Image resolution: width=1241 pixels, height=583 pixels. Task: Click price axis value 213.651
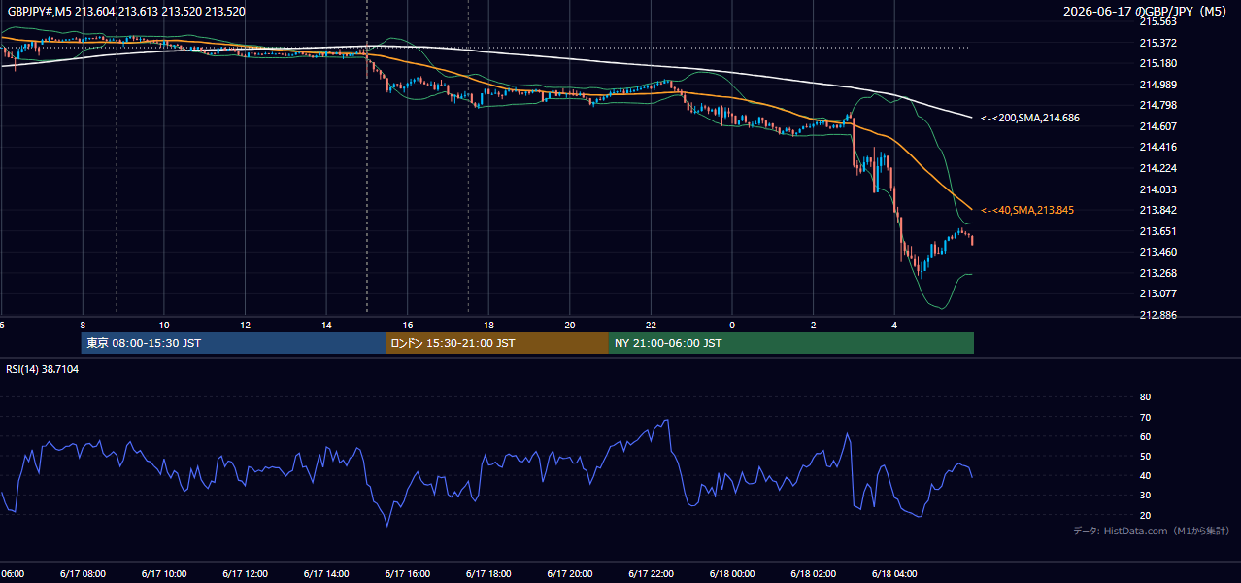point(1157,231)
